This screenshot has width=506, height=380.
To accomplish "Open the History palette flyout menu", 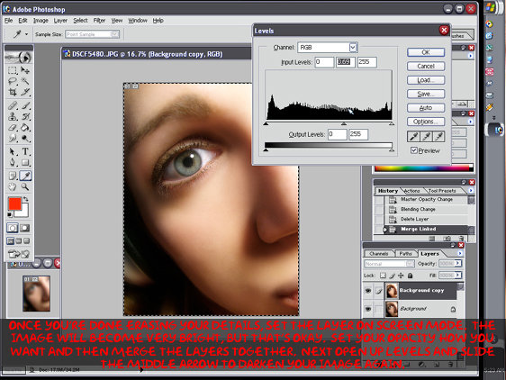I will pyautogui.click(x=471, y=191).
